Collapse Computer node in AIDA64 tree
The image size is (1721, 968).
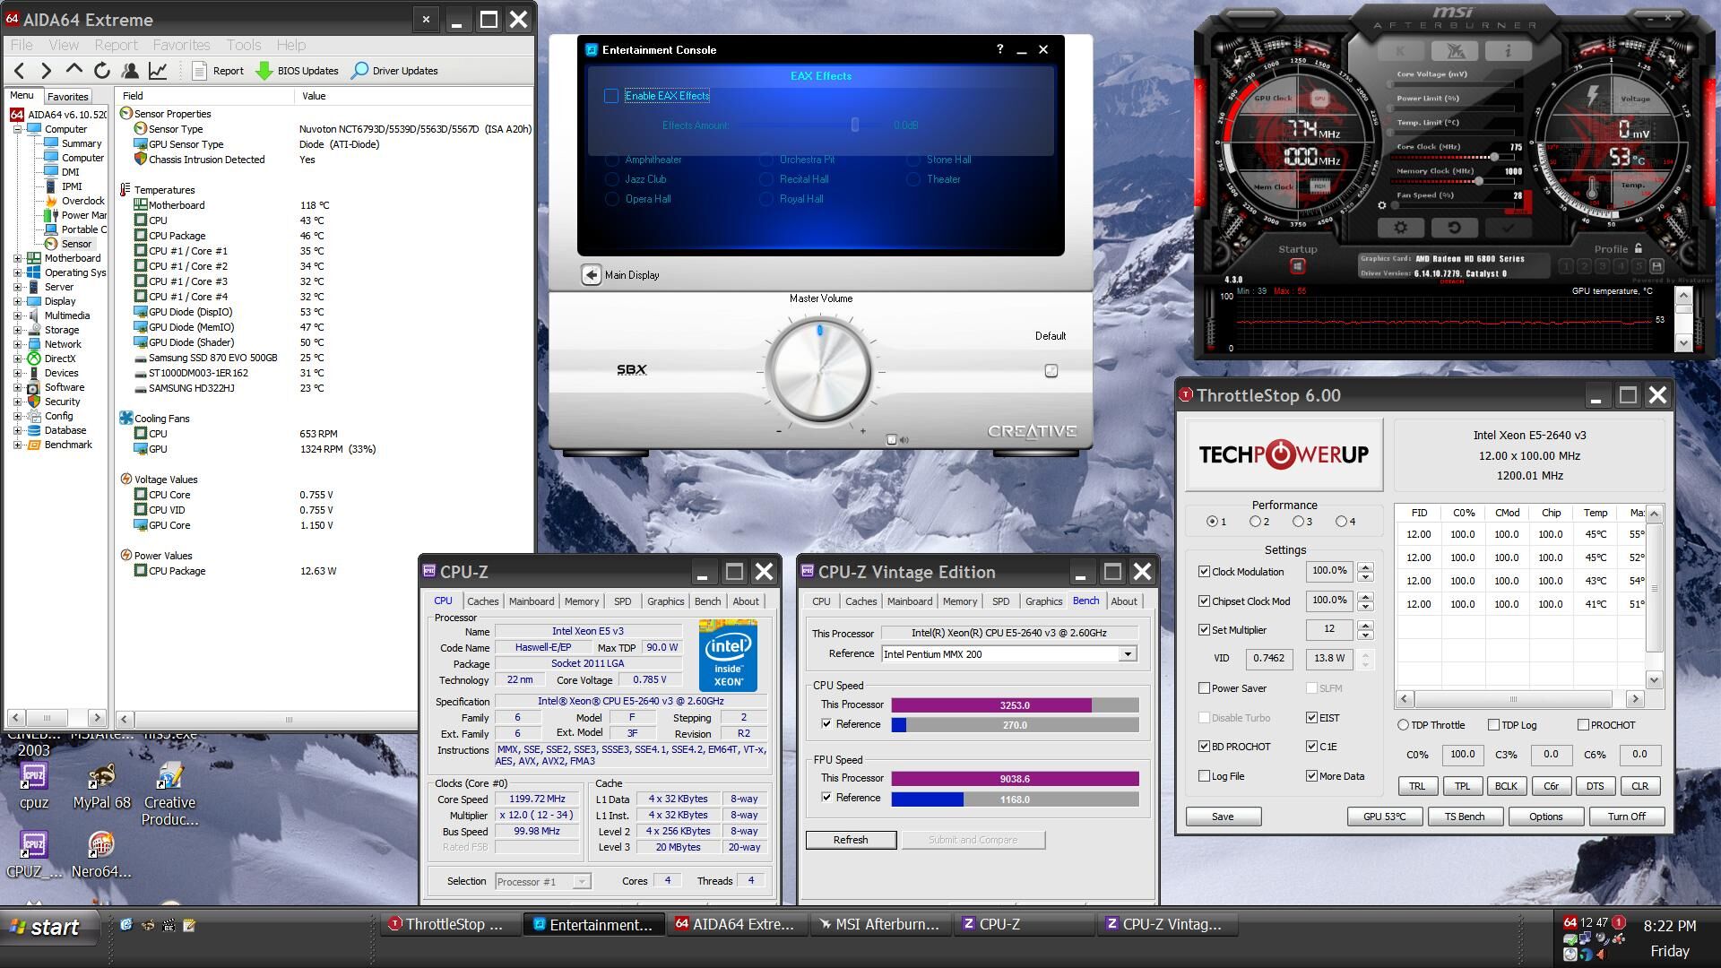pos(17,129)
